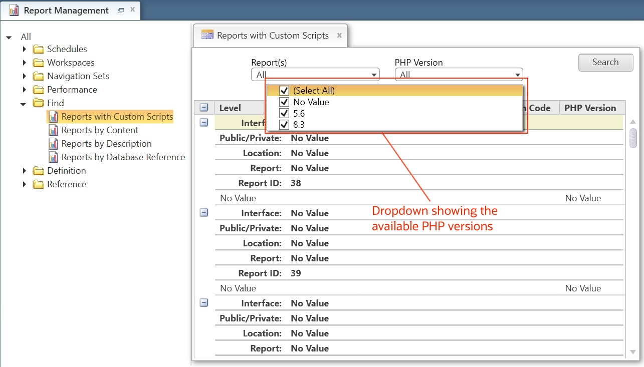The image size is (644, 367).
Task: Expand the Workspaces folder arrow
Action: 24,63
